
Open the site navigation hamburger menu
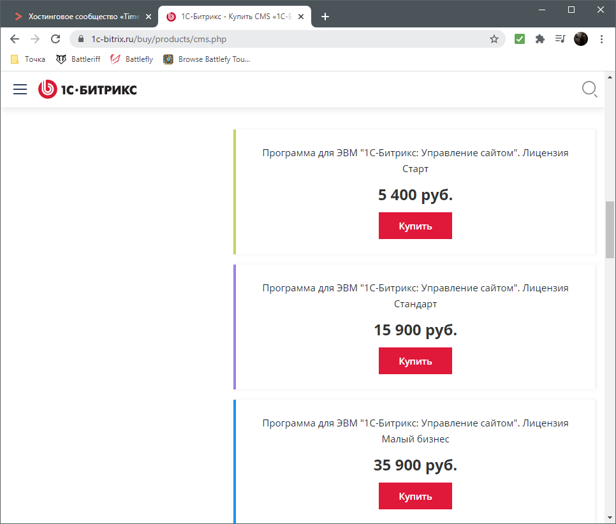20,89
